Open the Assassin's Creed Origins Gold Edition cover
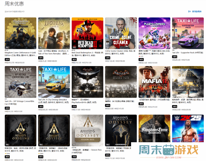 coord(188,82)
